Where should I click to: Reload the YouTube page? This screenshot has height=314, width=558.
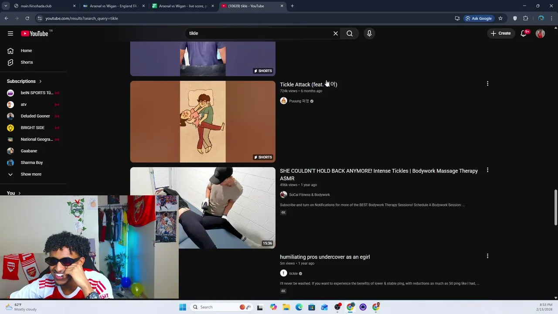point(27,18)
